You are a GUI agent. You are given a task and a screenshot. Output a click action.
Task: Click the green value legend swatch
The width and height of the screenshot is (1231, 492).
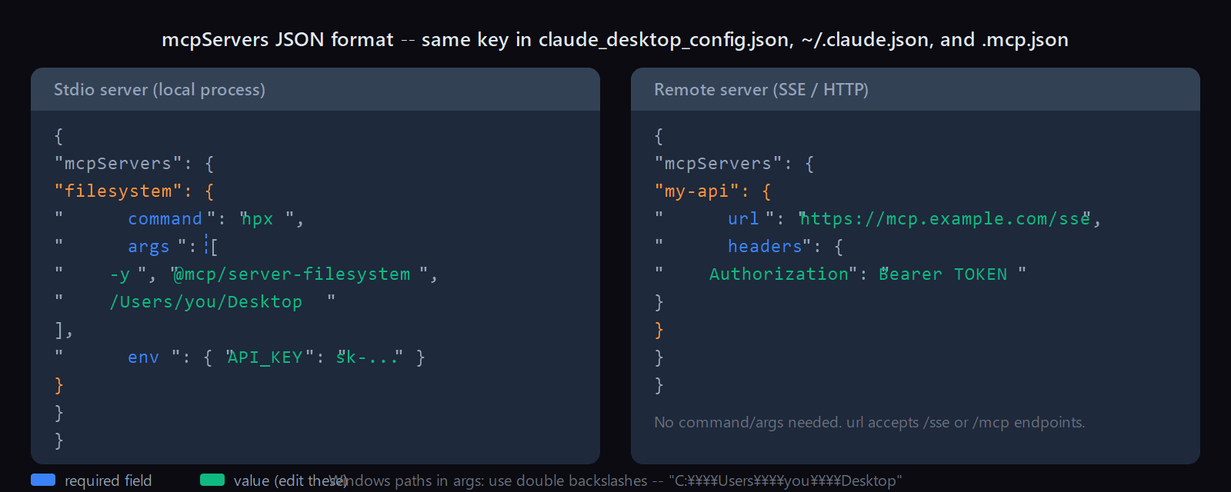[212, 480]
